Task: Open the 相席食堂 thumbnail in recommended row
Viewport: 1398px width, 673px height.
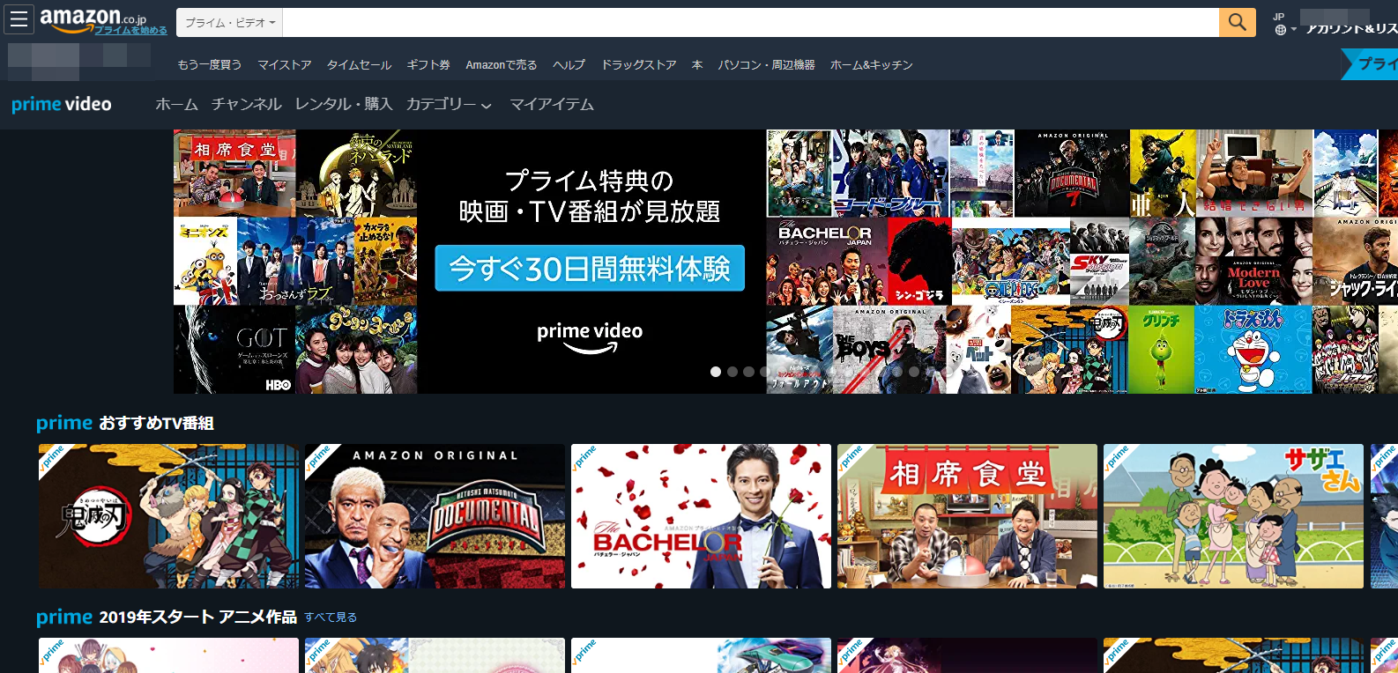Action: click(x=967, y=515)
